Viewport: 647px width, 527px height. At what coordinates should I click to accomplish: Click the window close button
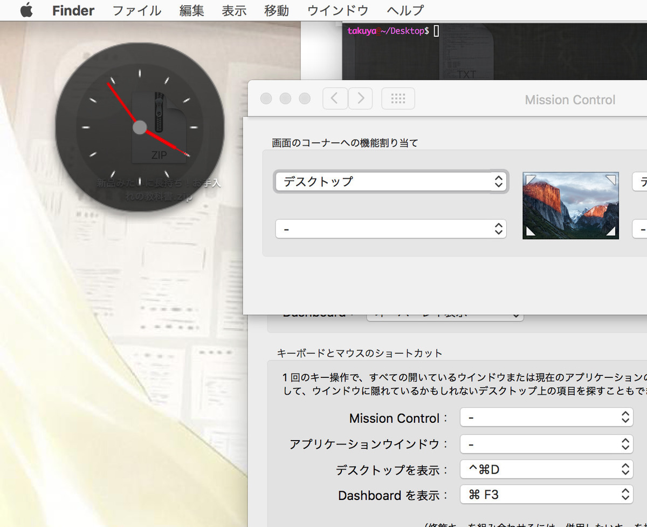point(266,98)
